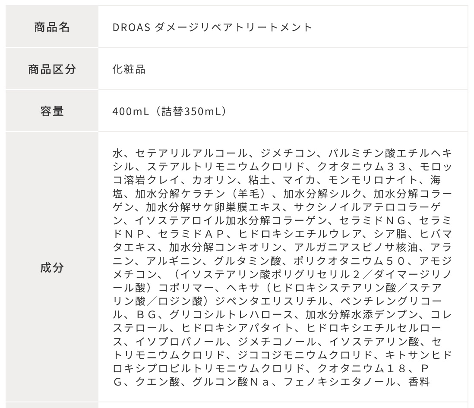Image resolution: width=474 pixels, height=408 pixels.
Task: Click the 容量 row header
Action: pyautogui.click(x=52, y=111)
